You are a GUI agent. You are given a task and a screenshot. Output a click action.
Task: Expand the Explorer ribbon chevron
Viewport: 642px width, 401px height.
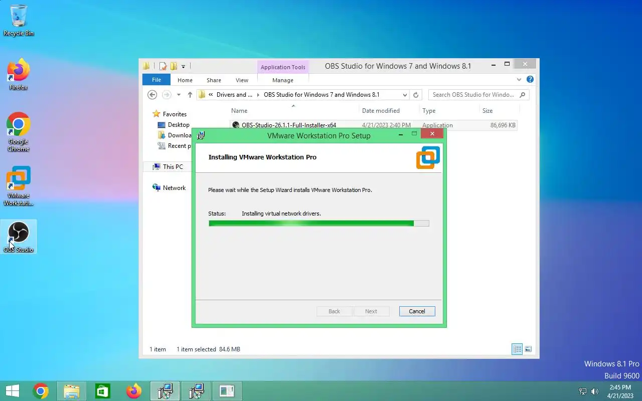519,79
